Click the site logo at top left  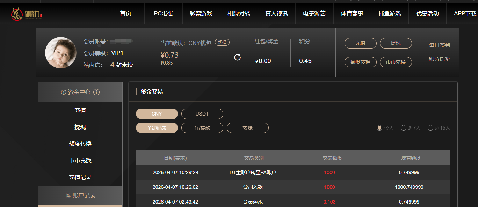coord(27,14)
